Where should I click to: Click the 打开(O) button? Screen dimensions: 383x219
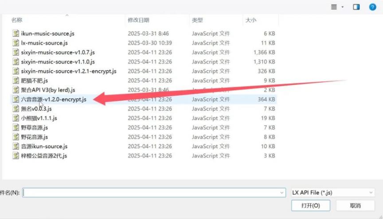pos(310,206)
